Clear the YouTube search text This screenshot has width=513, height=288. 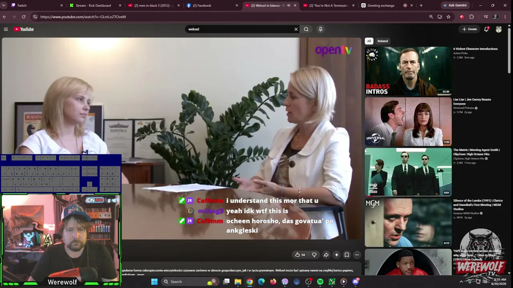(x=296, y=29)
